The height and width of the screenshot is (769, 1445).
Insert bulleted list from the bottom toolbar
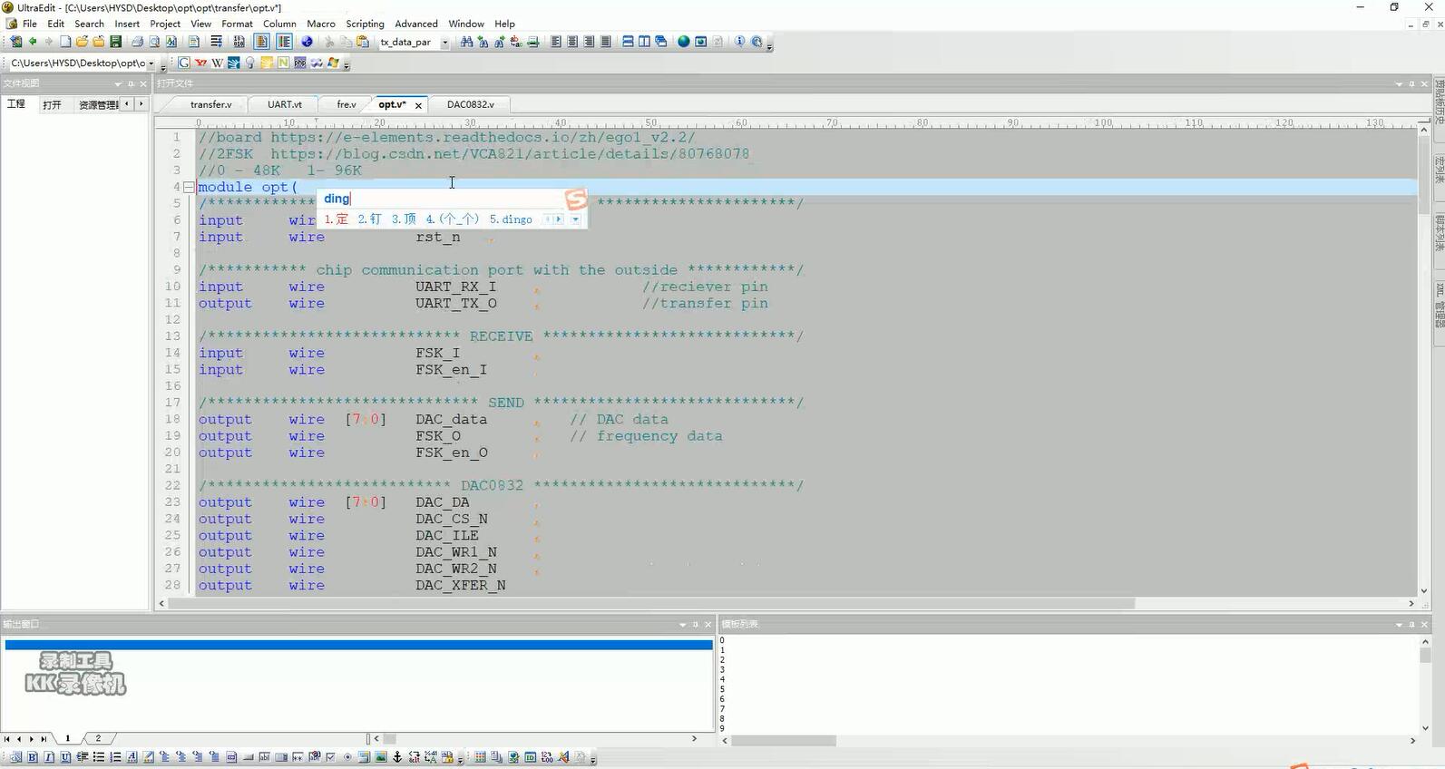[99, 757]
